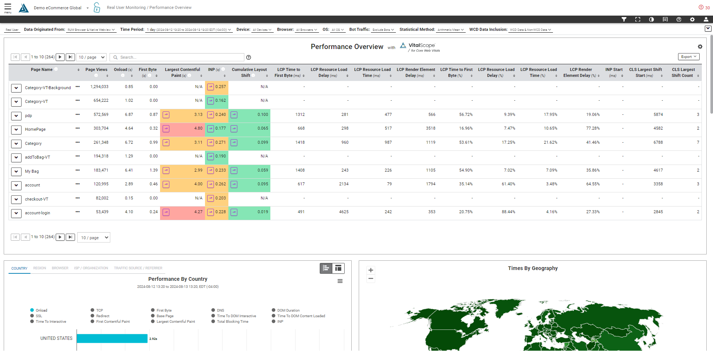713x351 pixels.
Task: Open settings gear in top bar
Action: click(692, 19)
